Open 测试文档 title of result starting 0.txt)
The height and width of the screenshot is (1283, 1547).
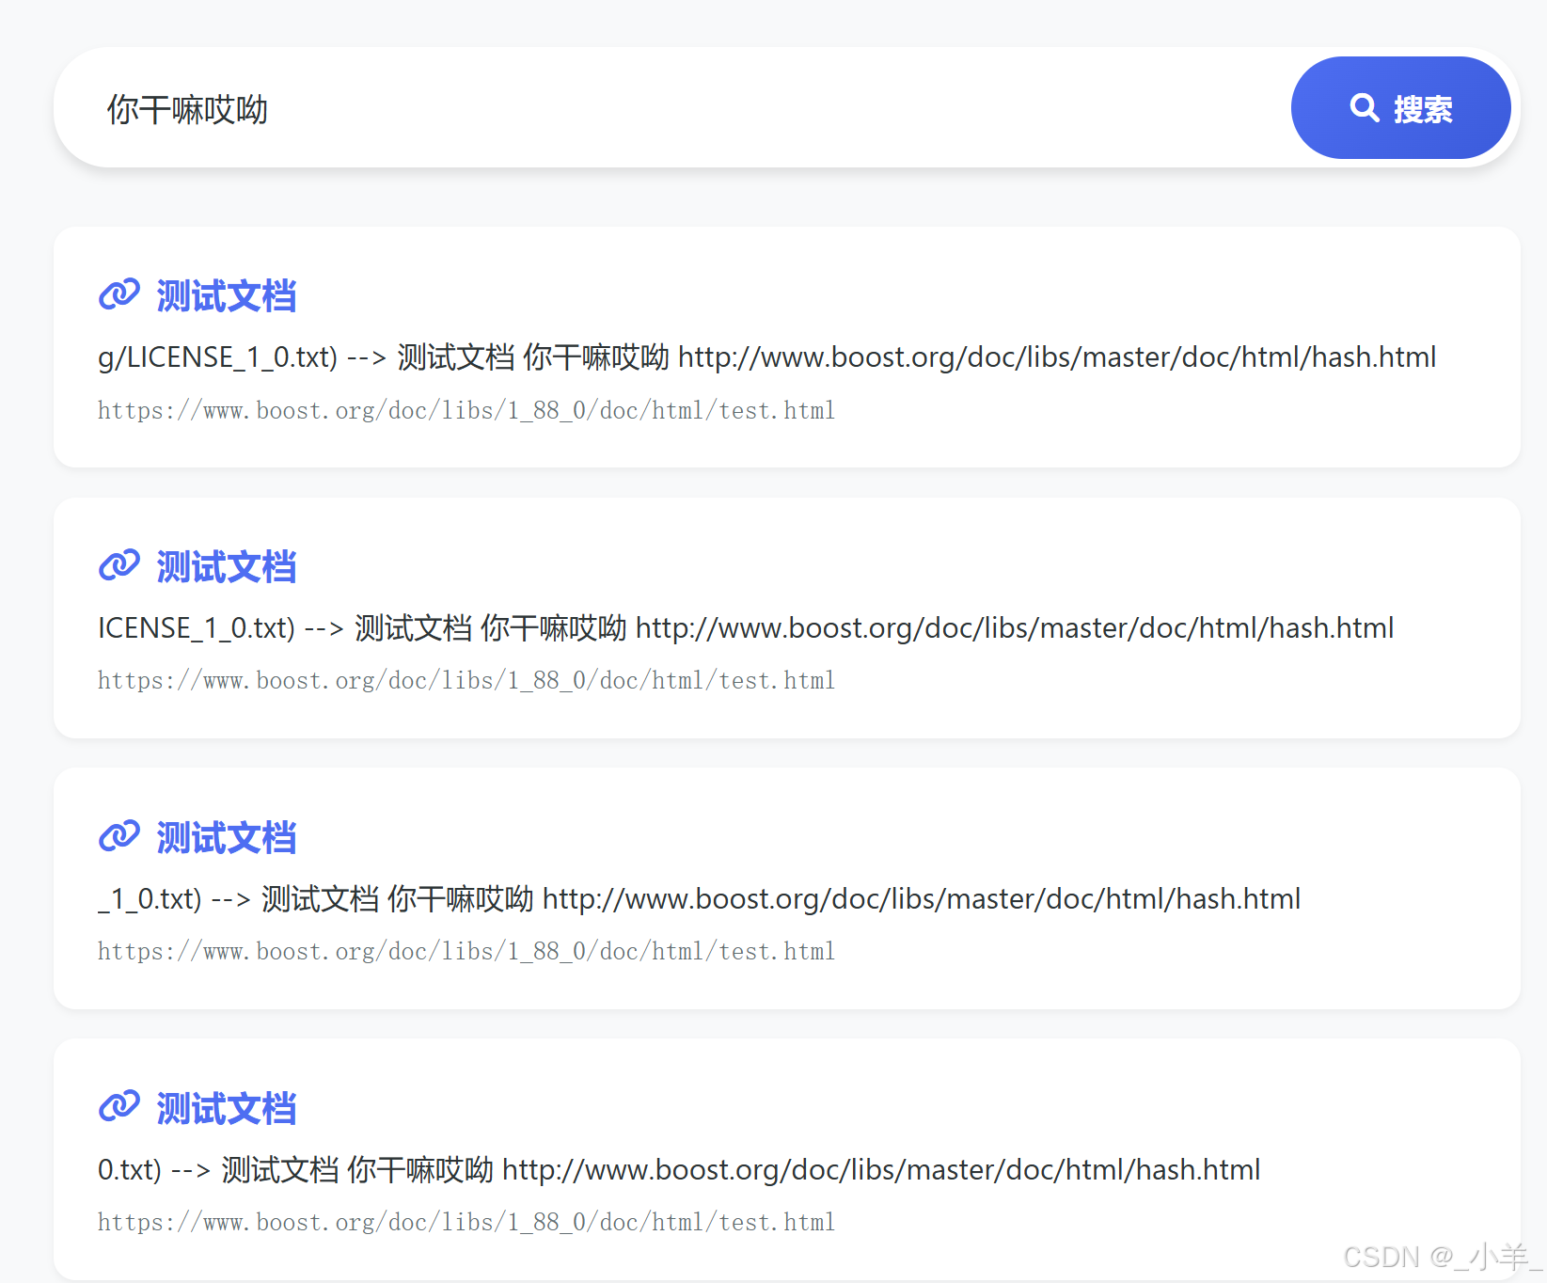227,1108
